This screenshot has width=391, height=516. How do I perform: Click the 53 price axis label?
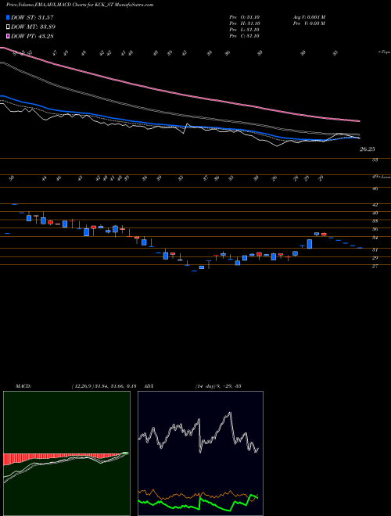point(375,160)
